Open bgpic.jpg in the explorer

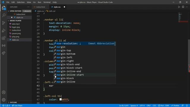point(16,27)
